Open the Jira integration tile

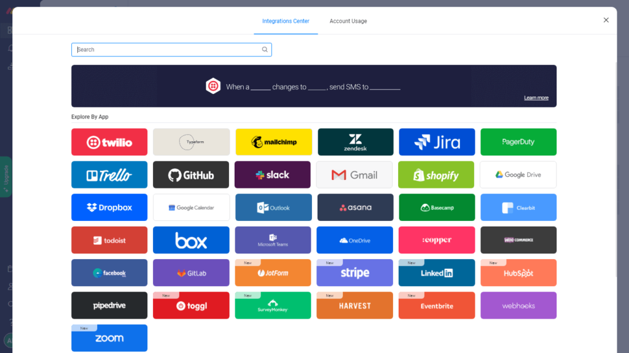[437, 142]
